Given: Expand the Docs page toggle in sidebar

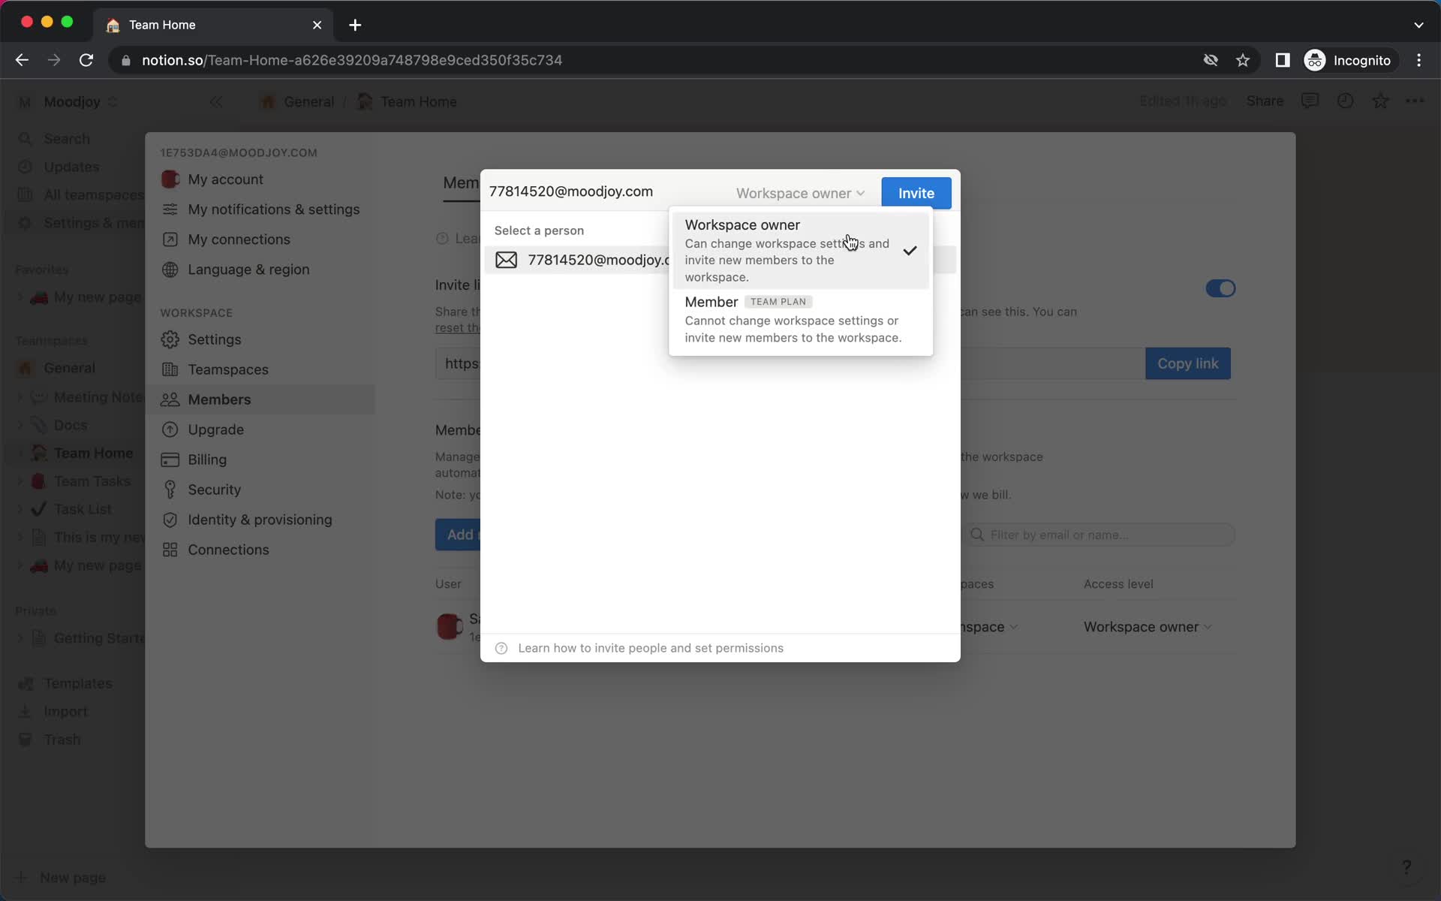Looking at the screenshot, I should tap(20, 425).
